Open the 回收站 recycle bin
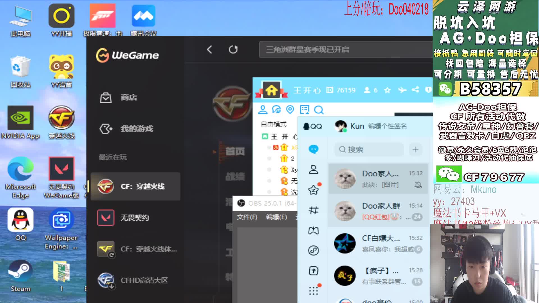The height and width of the screenshot is (303, 539). pos(20,72)
